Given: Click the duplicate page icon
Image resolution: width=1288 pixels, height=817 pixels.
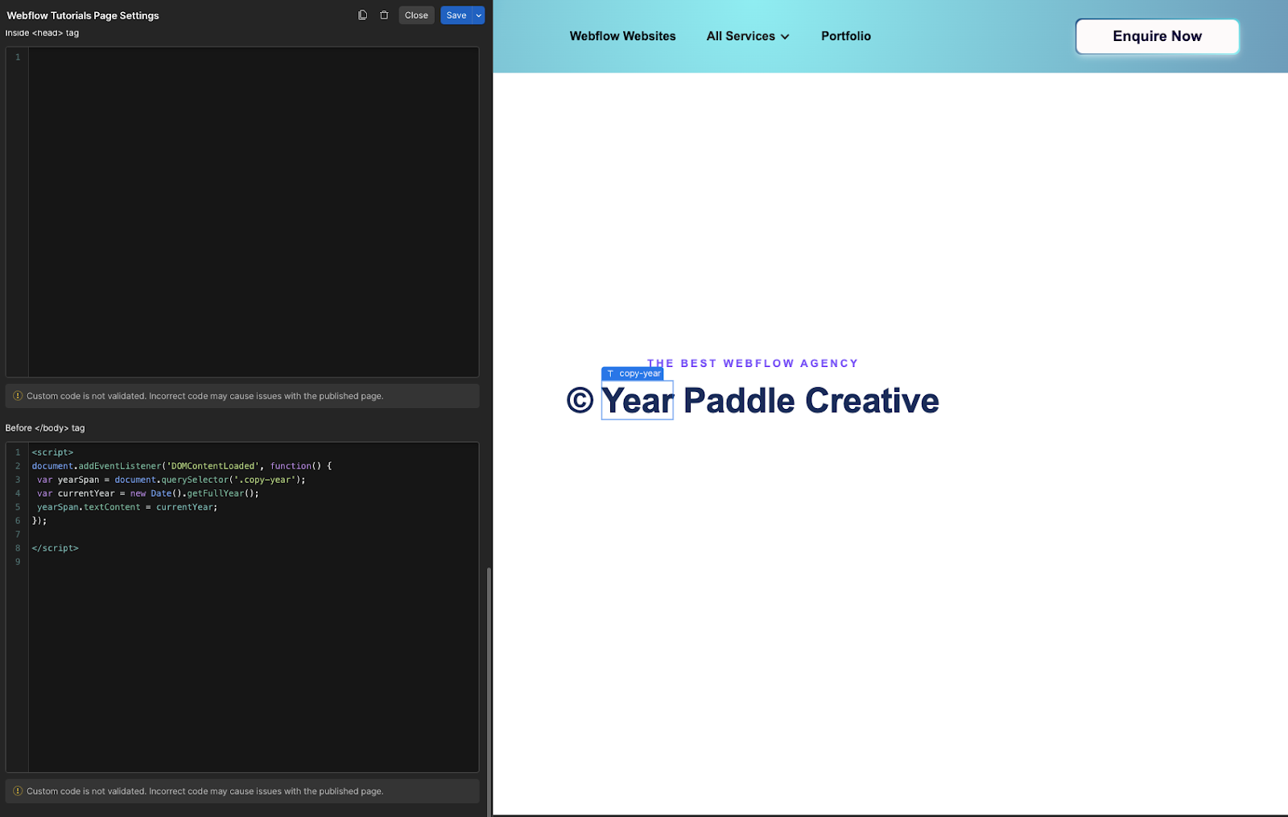Looking at the screenshot, I should [x=362, y=15].
